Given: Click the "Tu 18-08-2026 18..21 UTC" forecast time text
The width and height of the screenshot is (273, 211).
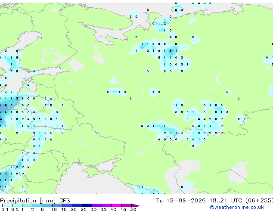Looking at the screenshot, I should click(199, 201).
